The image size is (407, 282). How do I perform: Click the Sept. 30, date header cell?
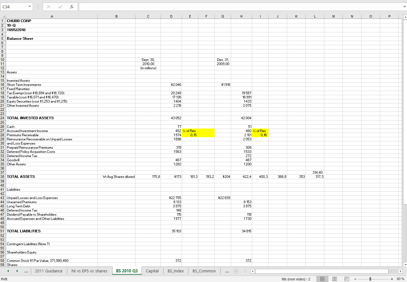click(x=148, y=59)
